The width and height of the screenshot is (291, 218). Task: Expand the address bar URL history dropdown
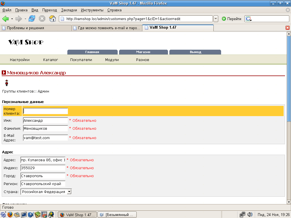[216, 19]
